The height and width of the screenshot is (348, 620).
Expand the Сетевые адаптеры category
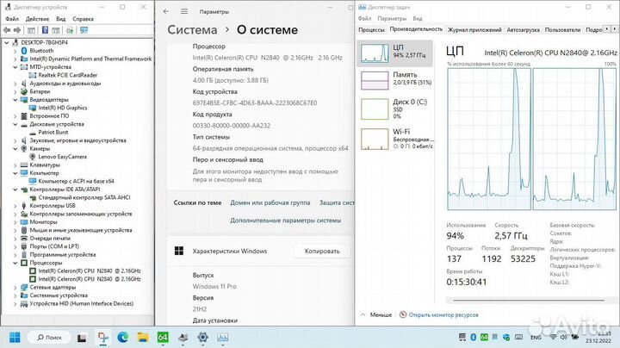[15, 287]
